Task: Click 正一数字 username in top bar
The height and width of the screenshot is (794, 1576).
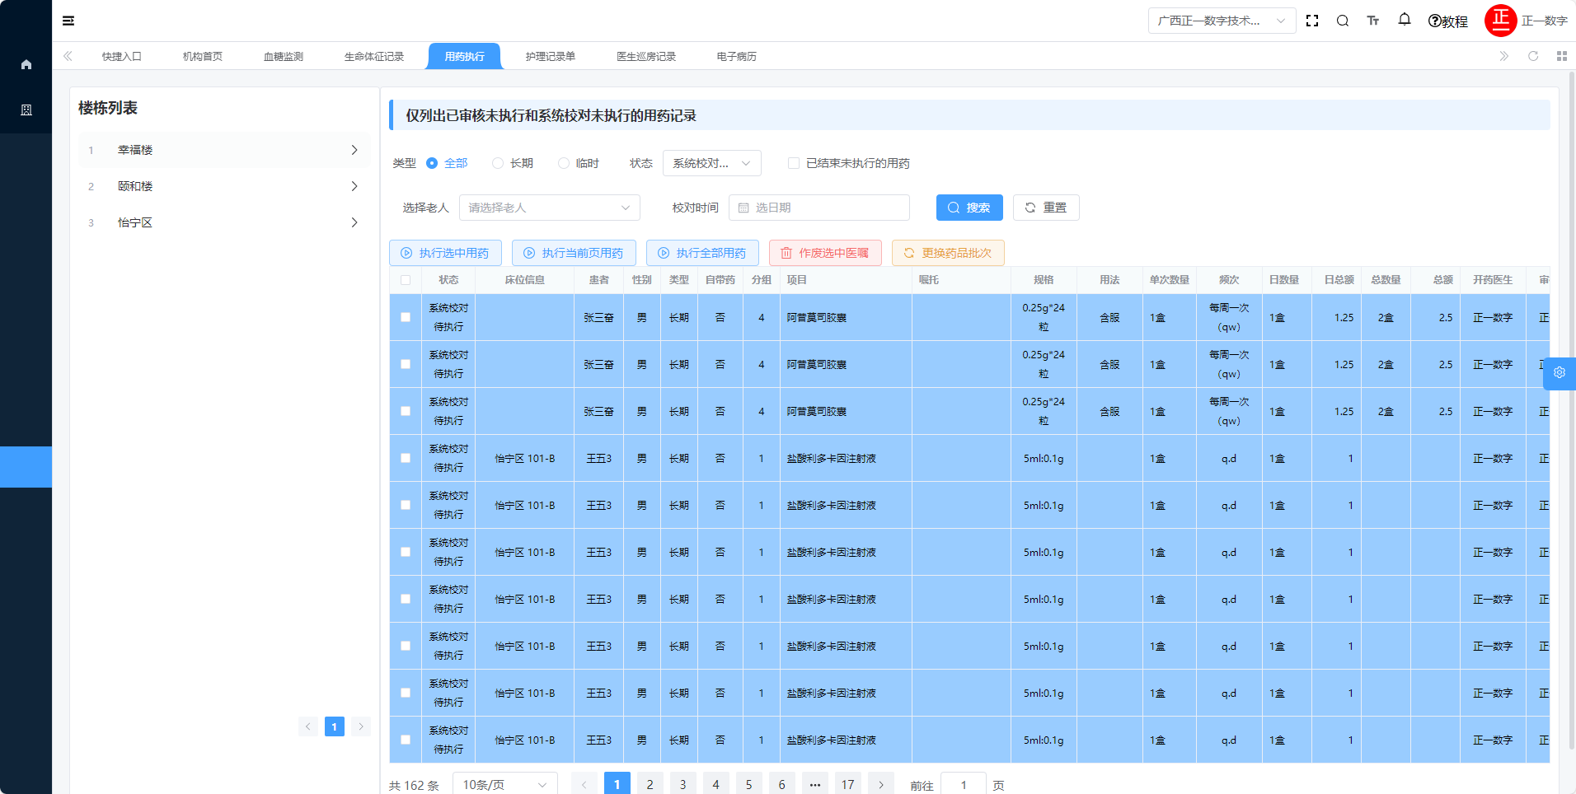Action: point(1545,21)
